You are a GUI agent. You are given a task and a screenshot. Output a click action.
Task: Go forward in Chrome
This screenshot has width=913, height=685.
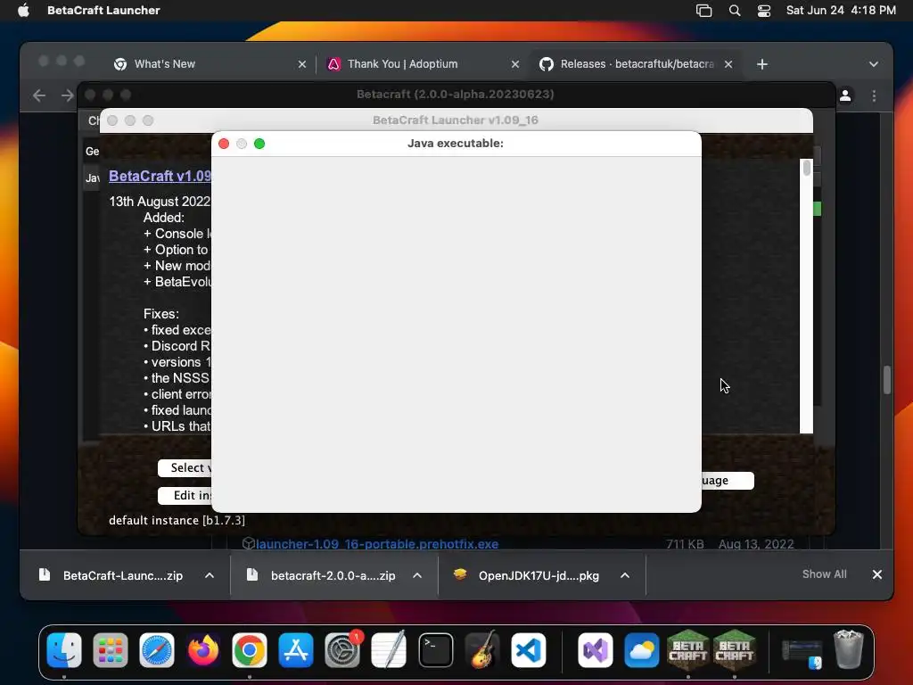68,95
